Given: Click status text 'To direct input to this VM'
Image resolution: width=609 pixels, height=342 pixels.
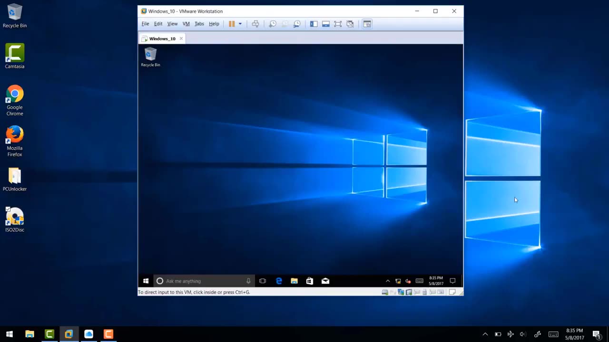Looking at the screenshot, I should click(x=194, y=292).
